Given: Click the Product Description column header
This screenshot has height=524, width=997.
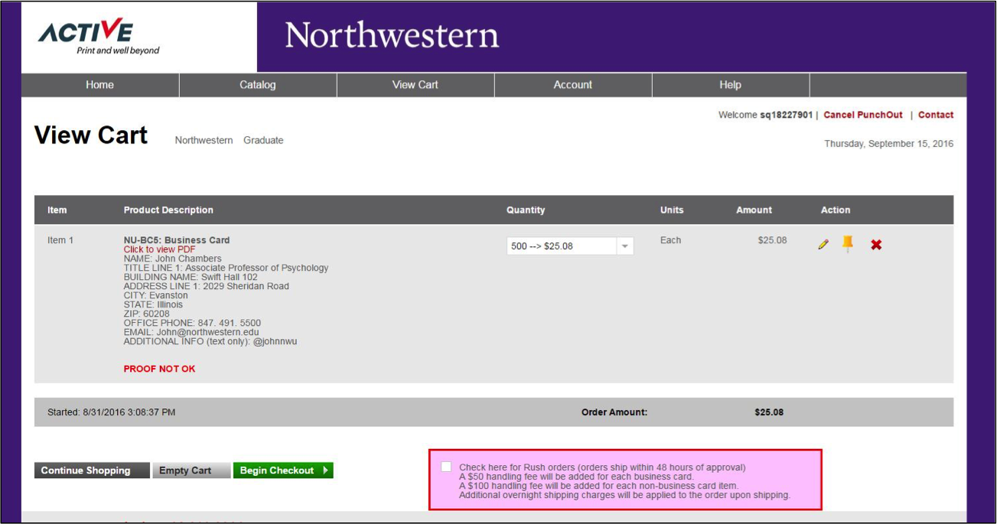Looking at the screenshot, I should tap(168, 210).
